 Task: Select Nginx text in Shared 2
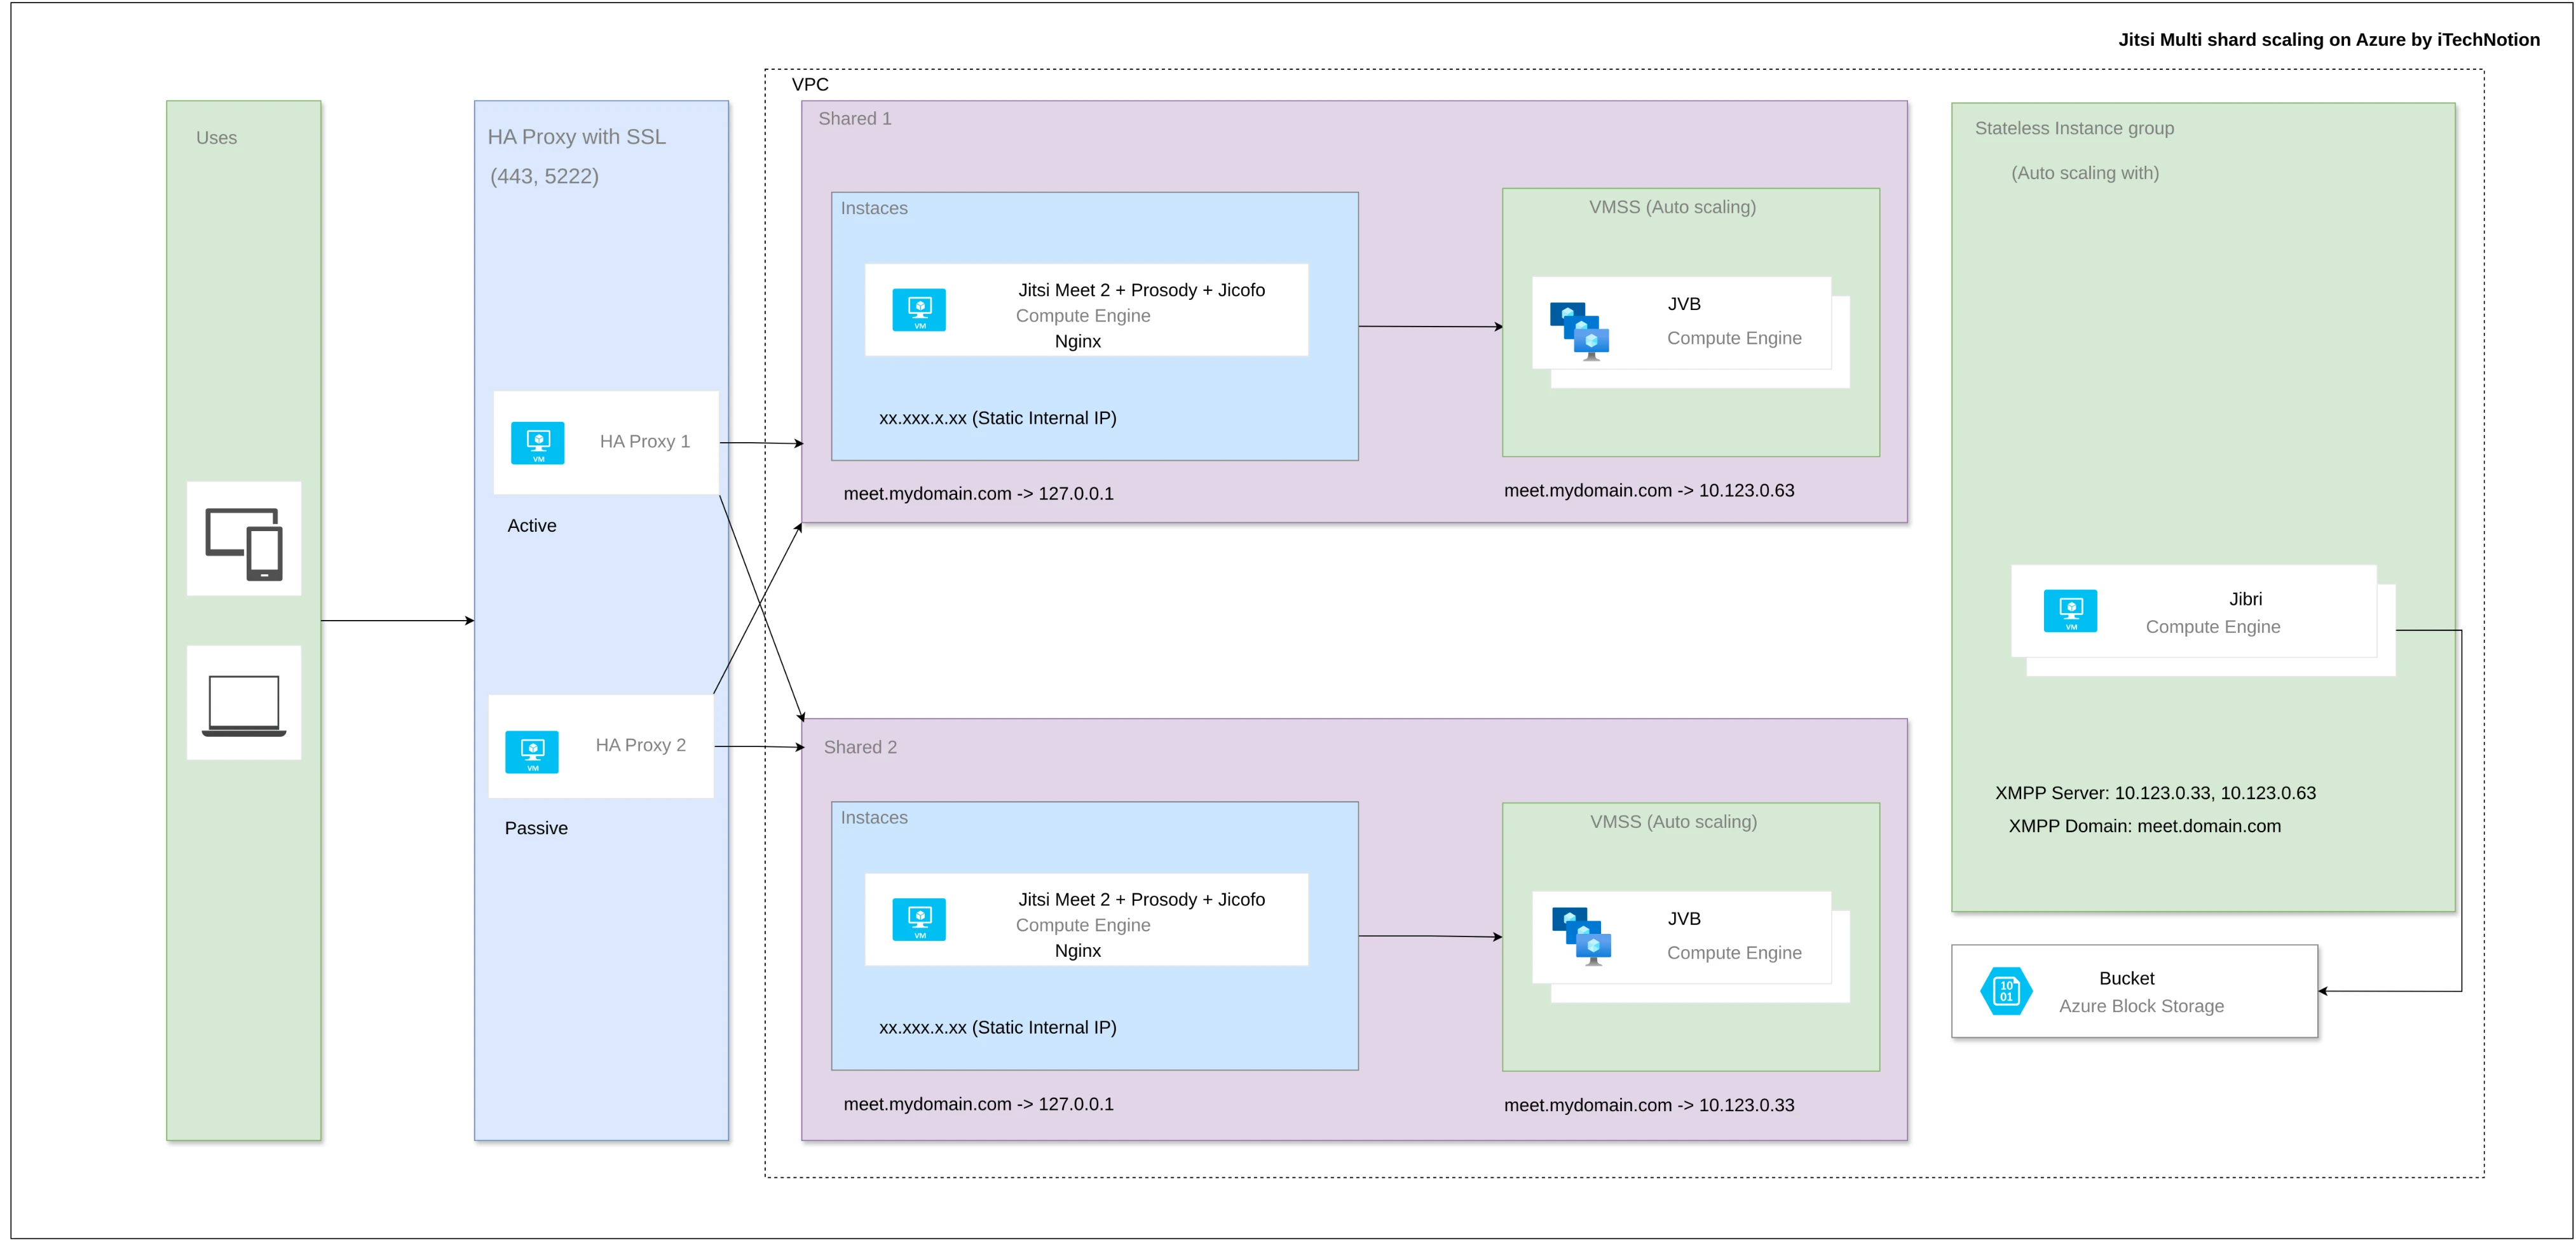coord(1078,951)
